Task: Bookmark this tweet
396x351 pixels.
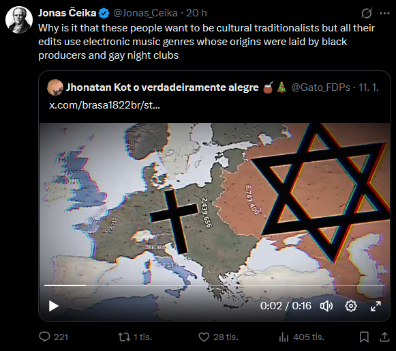Action: coord(364,337)
